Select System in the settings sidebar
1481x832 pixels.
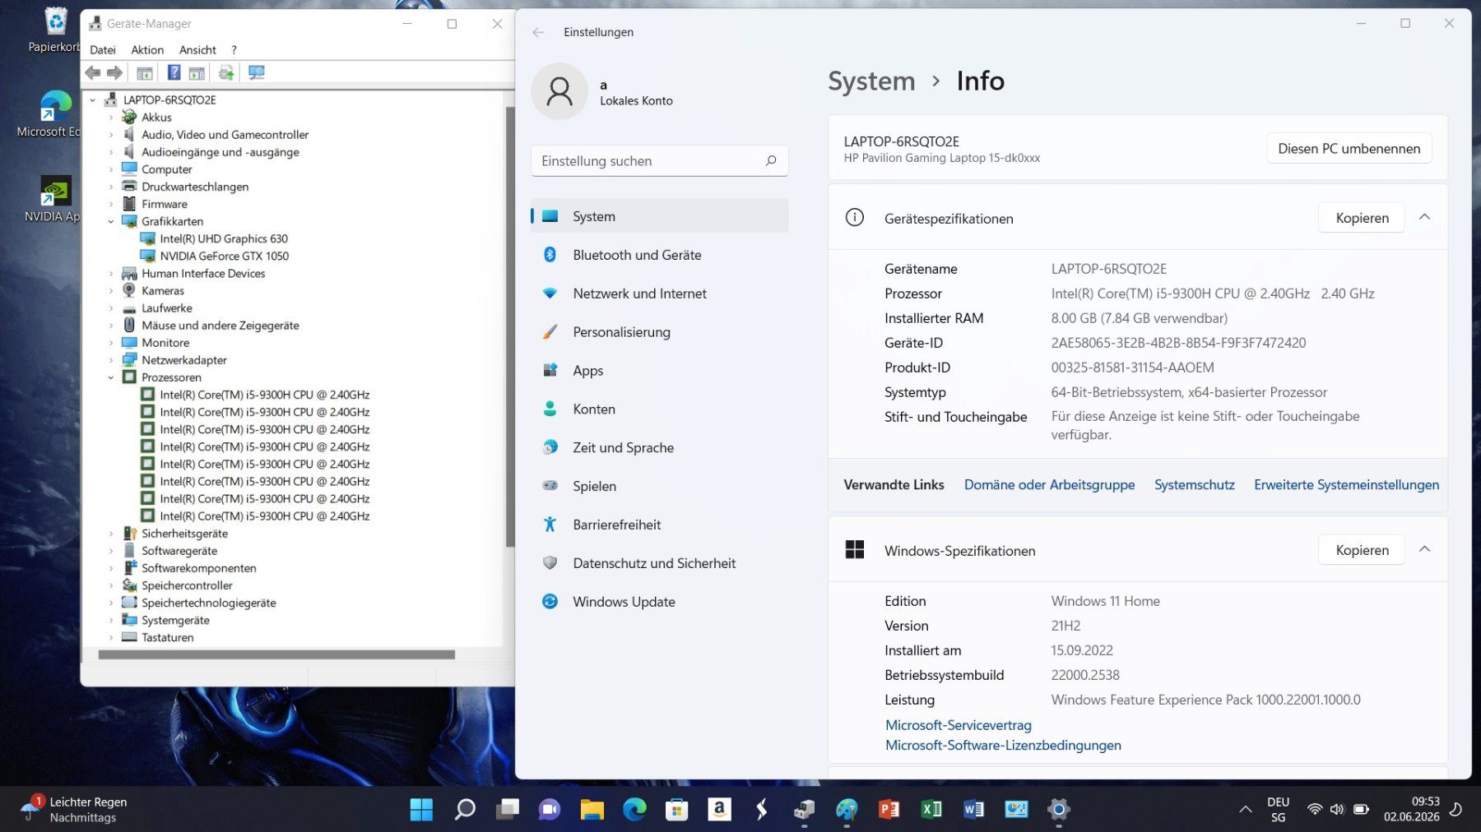[x=659, y=216]
